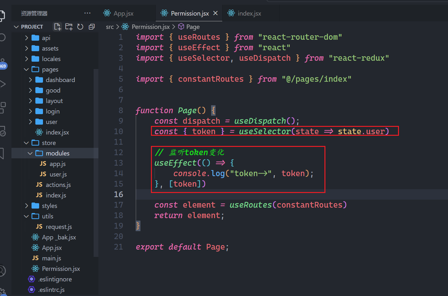Click line number 10 in gutter

coord(118,131)
